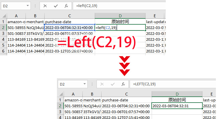Click cell S01-50857 in bottom window
Screen dimensions: 220x119
pyautogui.click(x=73, y=112)
